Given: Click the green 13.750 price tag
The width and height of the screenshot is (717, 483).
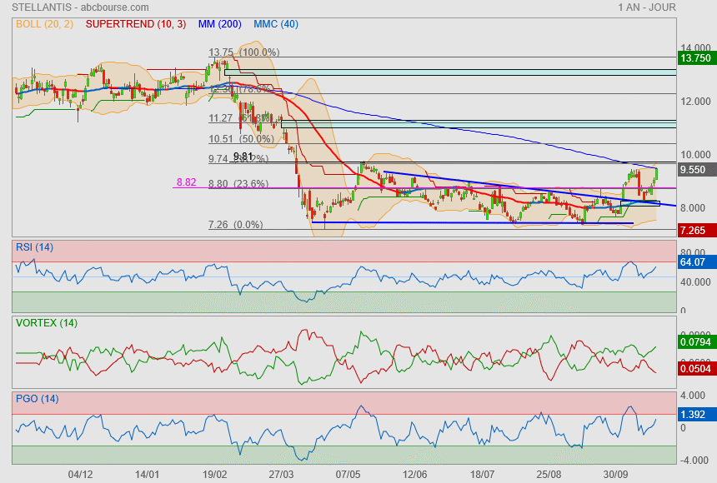Looking at the screenshot, I should tap(695, 58).
